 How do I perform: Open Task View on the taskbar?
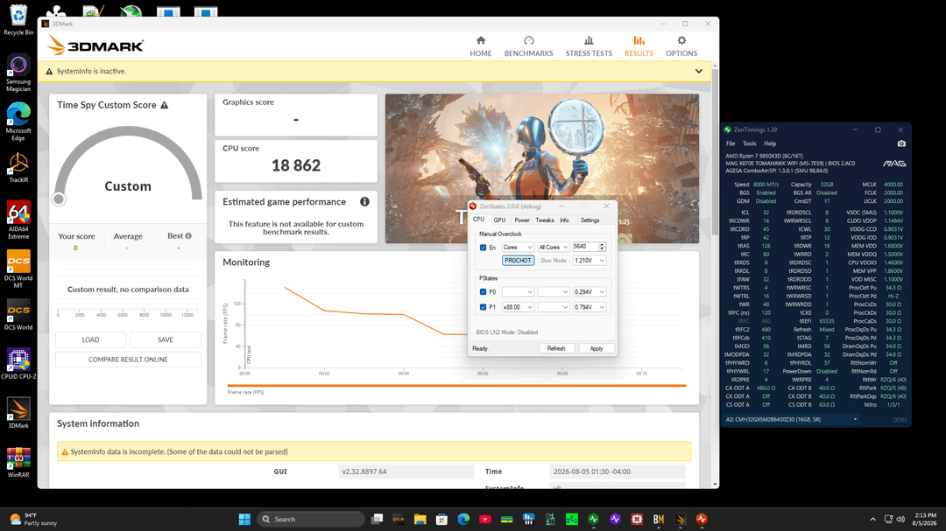tap(377, 519)
